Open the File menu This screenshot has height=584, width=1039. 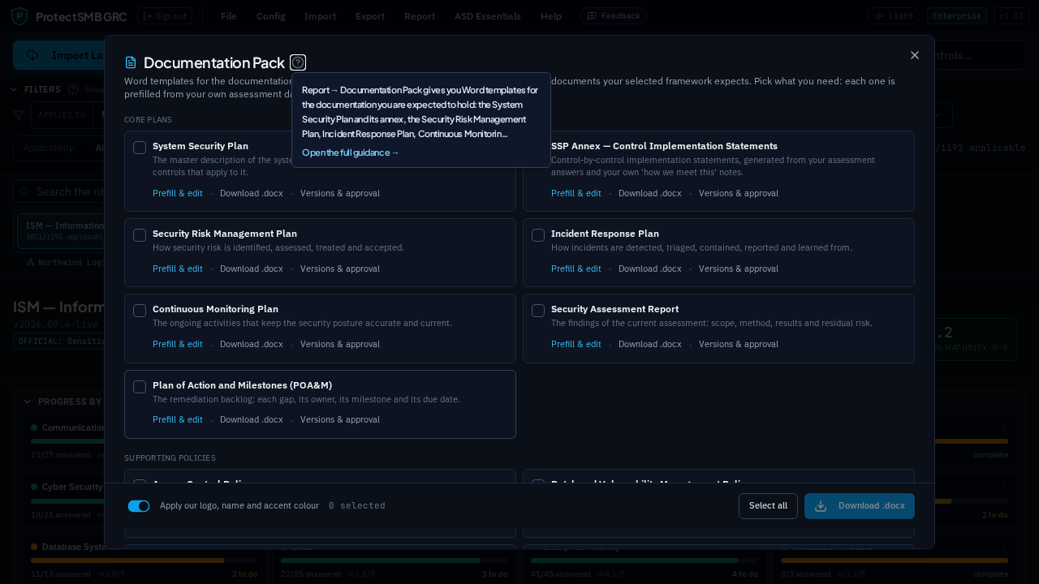(x=229, y=16)
